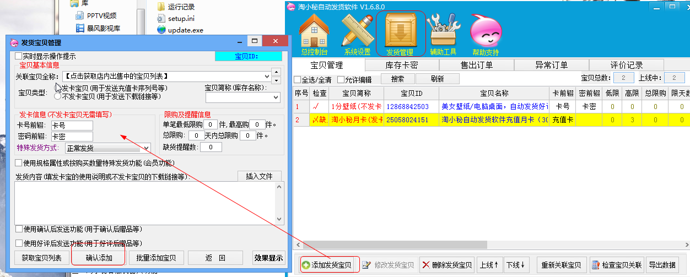Open the 宝贝简称(库存名称) dropdown

pyautogui.click(x=276, y=97)
